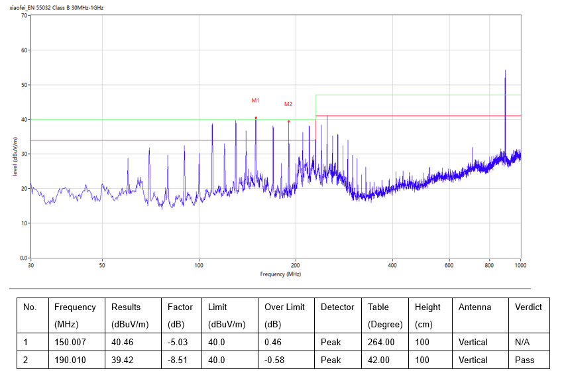Click the Detector column header

338,315
